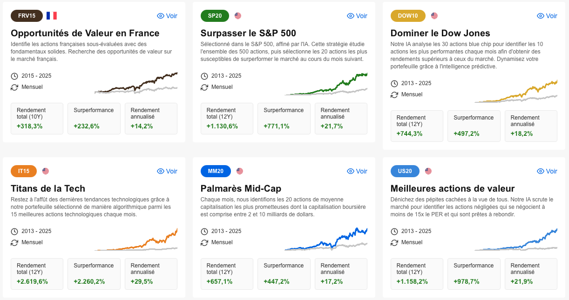Click the clock icon on Titans de la Tech
Viewport: 569px width, 300px height.
[14, 231]
